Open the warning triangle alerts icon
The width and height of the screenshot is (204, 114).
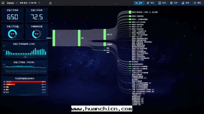tap(50, 3)
